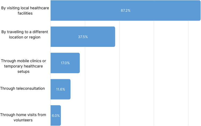Click the 87.2% bar for local healthcare facilities
The height and width of the screenshot is (126, 201).
point(160,11)
